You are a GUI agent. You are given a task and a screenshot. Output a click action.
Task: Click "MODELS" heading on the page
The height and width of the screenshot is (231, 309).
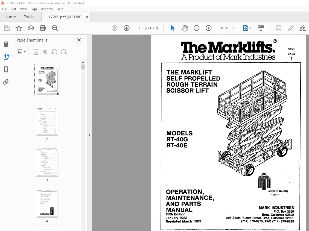point(180,133)
